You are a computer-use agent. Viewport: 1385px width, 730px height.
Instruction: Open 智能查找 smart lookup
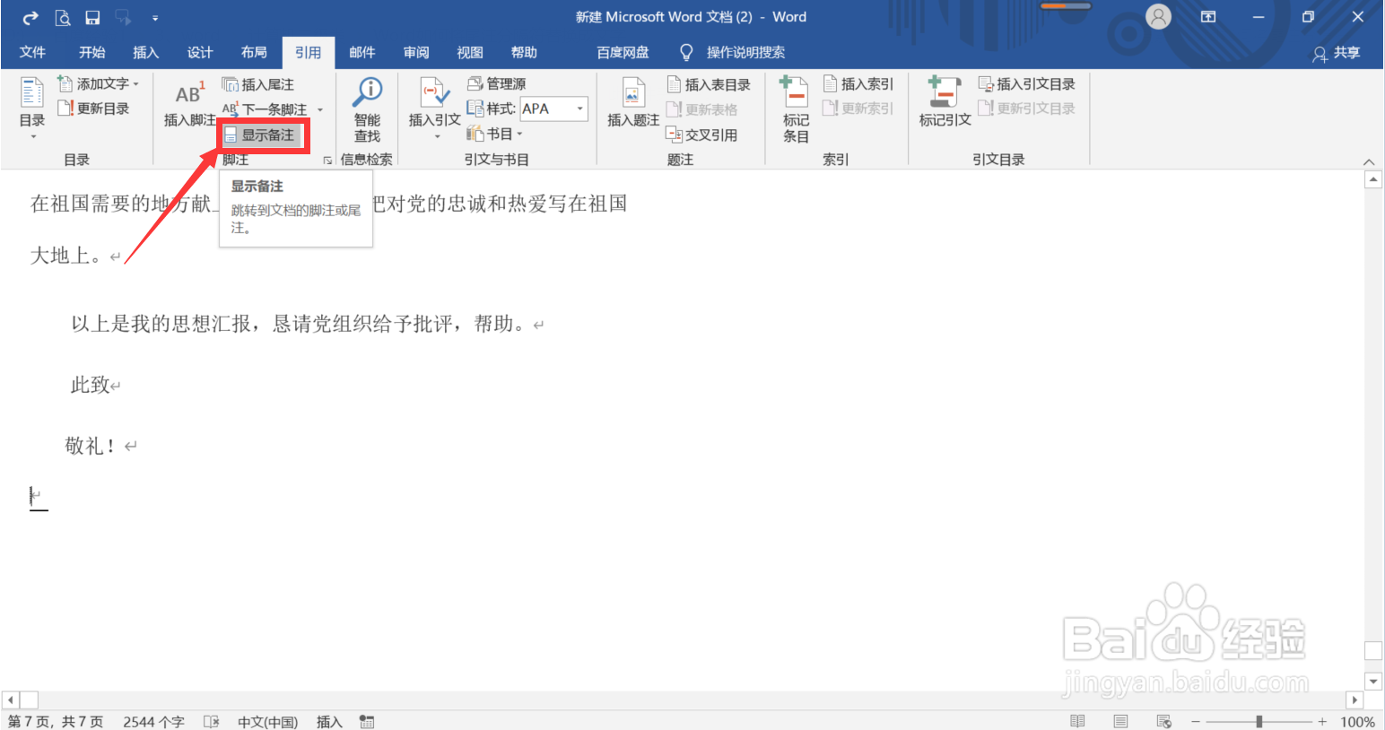tap(367, 109)
